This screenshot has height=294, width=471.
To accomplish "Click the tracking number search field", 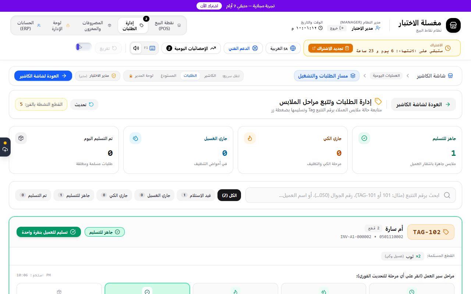I will 351,195.
